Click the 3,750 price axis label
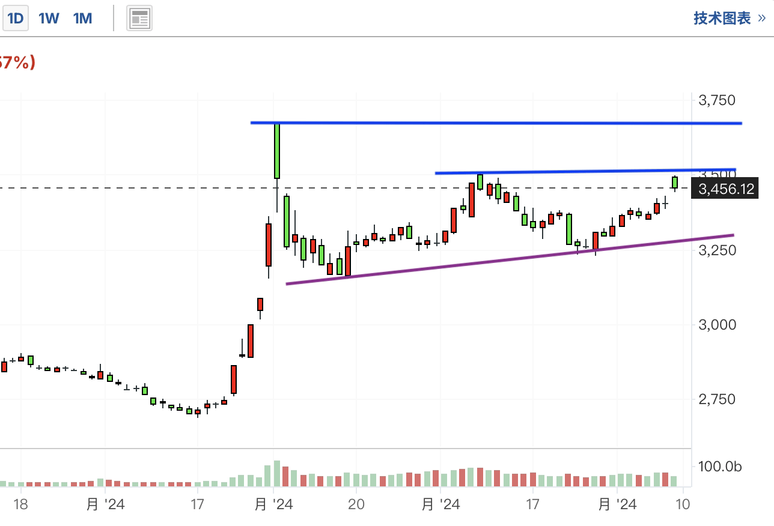The width and height of the screenshot is (774, 526). click(717, 100)
